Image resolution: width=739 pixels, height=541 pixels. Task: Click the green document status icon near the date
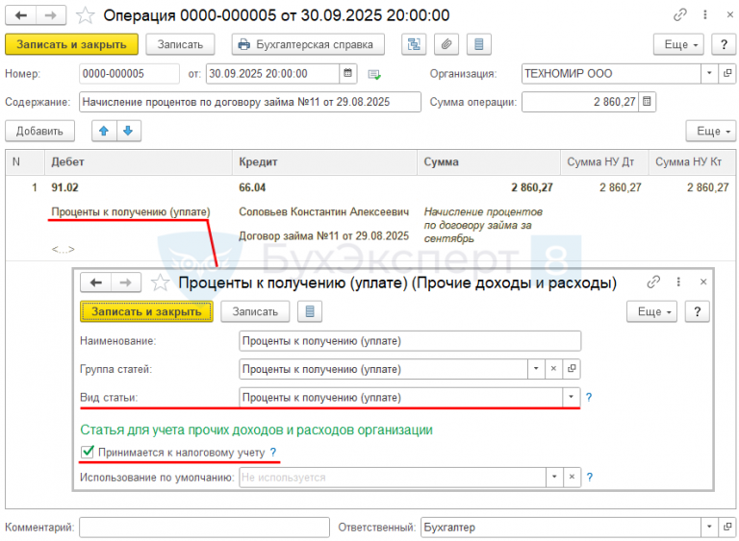click(x=374, y=74)
